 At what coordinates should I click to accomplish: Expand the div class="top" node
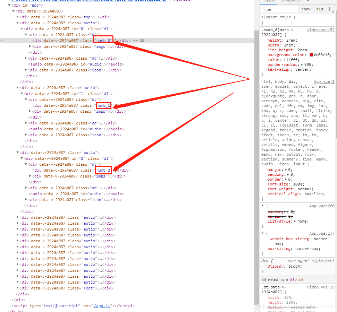18,17
